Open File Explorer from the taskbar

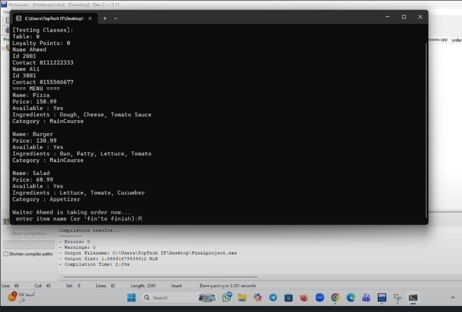(242, 297)
